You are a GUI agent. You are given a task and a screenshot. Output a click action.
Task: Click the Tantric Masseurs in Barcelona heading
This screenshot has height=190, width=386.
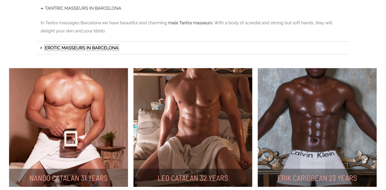point(83,8)
